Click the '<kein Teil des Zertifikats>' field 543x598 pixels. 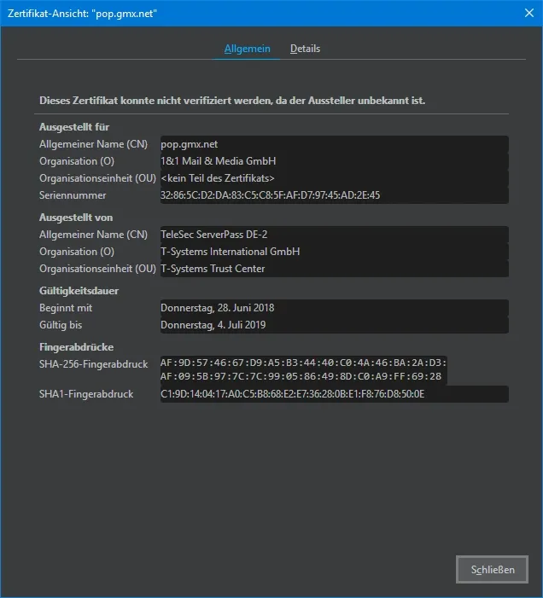point(335,178)
